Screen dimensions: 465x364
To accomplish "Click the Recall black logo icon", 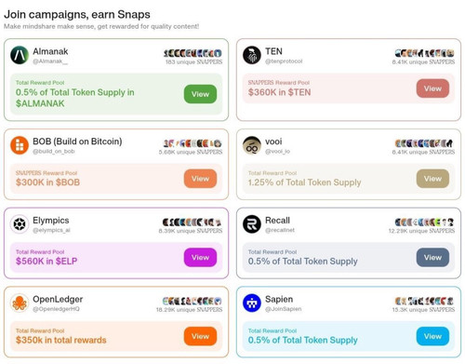I will [252, 223].
